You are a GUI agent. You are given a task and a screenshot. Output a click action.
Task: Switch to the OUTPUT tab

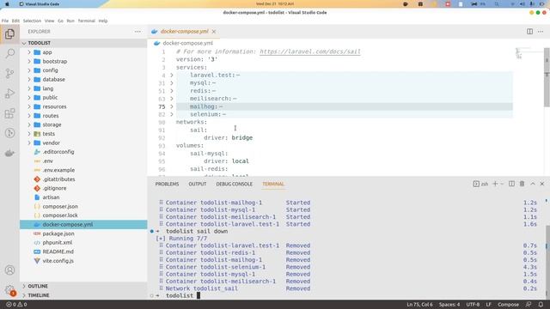tap(198, 184)
